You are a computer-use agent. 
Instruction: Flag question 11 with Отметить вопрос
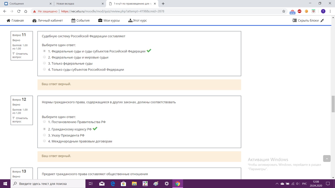tap(20, 55)
